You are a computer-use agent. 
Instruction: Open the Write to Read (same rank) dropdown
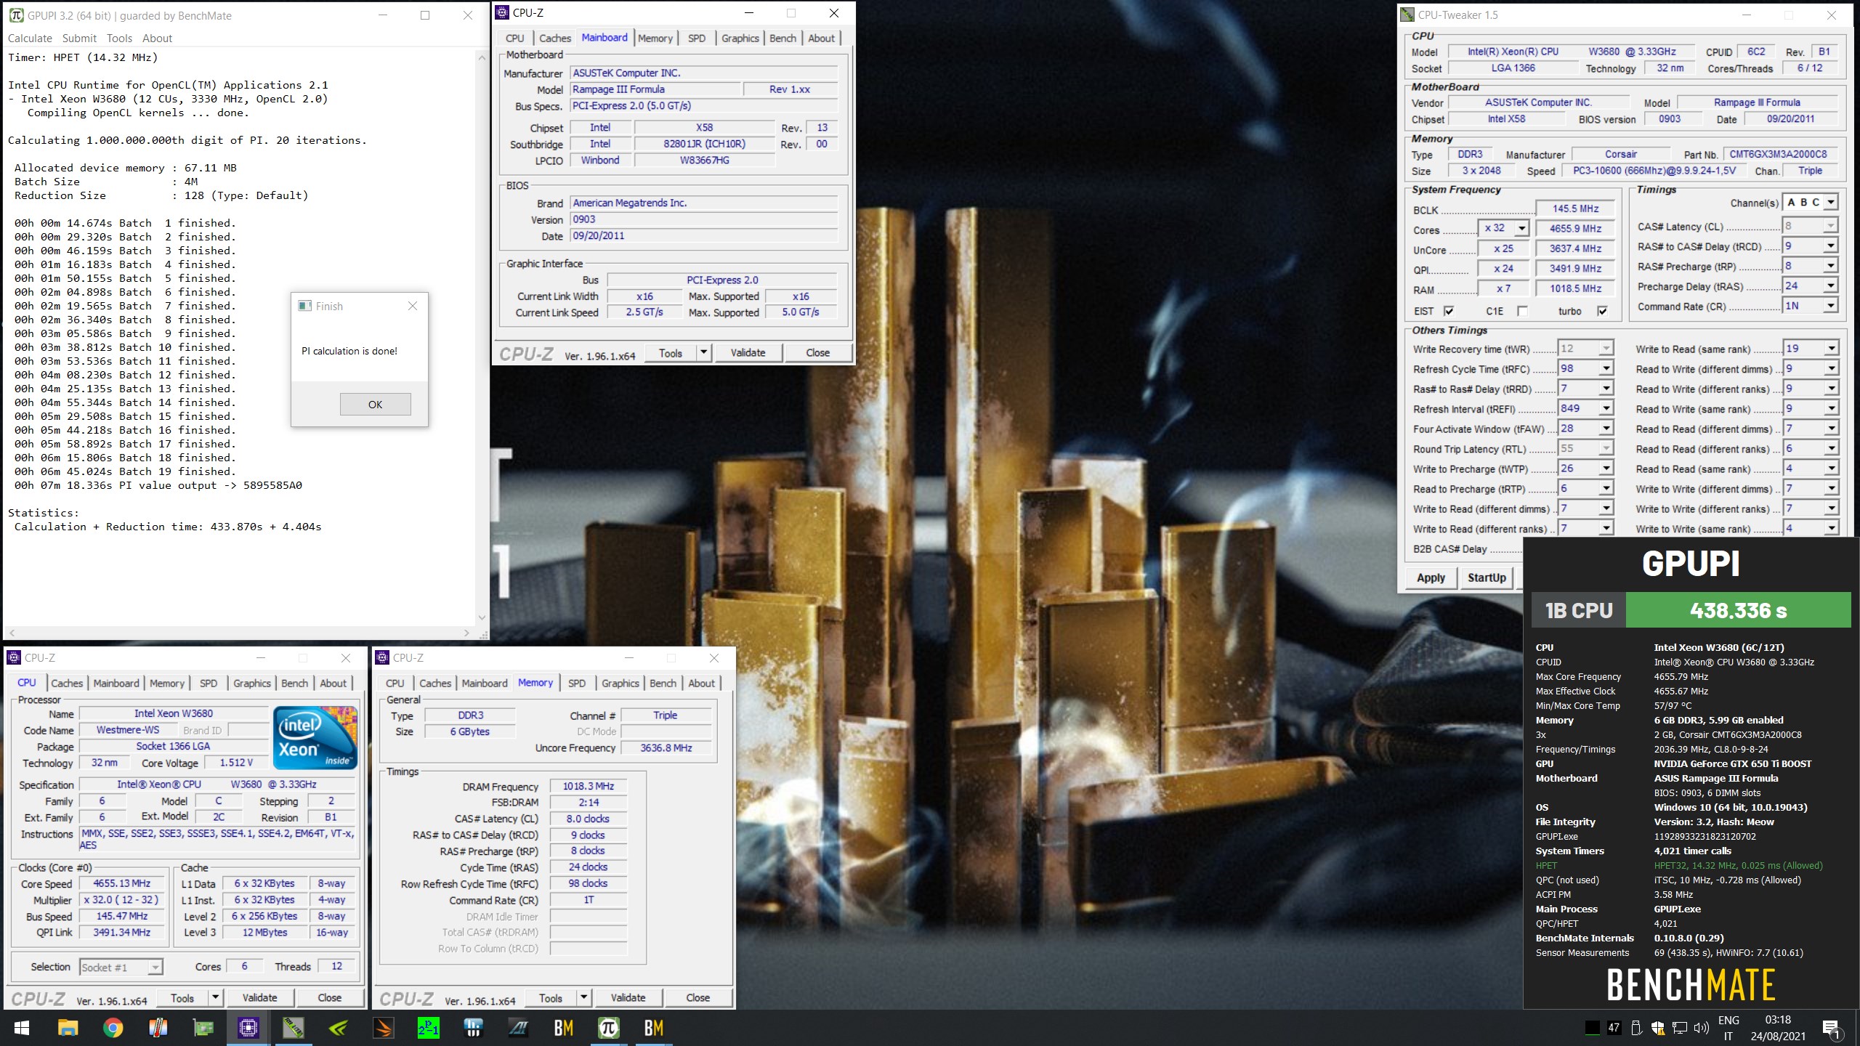[x=1831, y=349]
